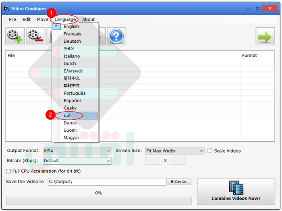
Task: Select Deutsch language option
Action: coord(75,41)
